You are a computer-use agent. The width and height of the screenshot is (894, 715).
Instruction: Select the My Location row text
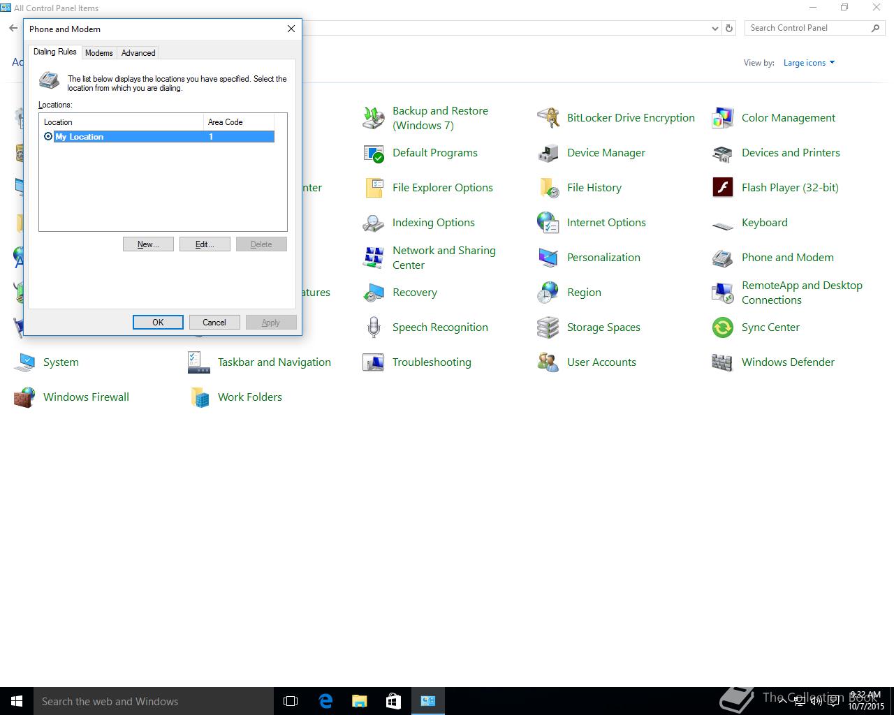coord(79,137)
